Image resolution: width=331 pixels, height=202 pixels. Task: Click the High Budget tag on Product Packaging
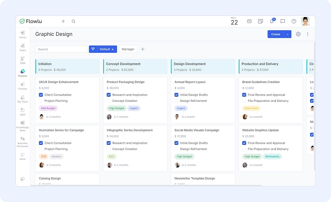(x=116, y=108)
